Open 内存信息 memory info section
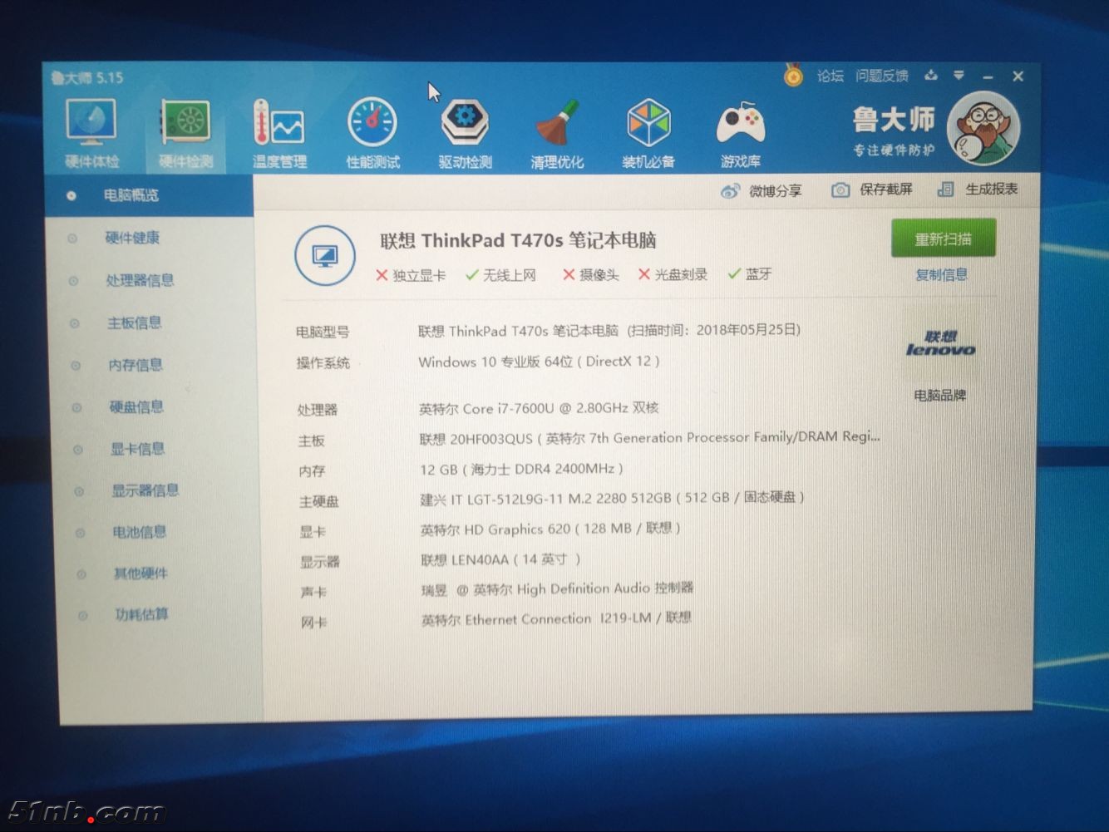 click(135, 365)
